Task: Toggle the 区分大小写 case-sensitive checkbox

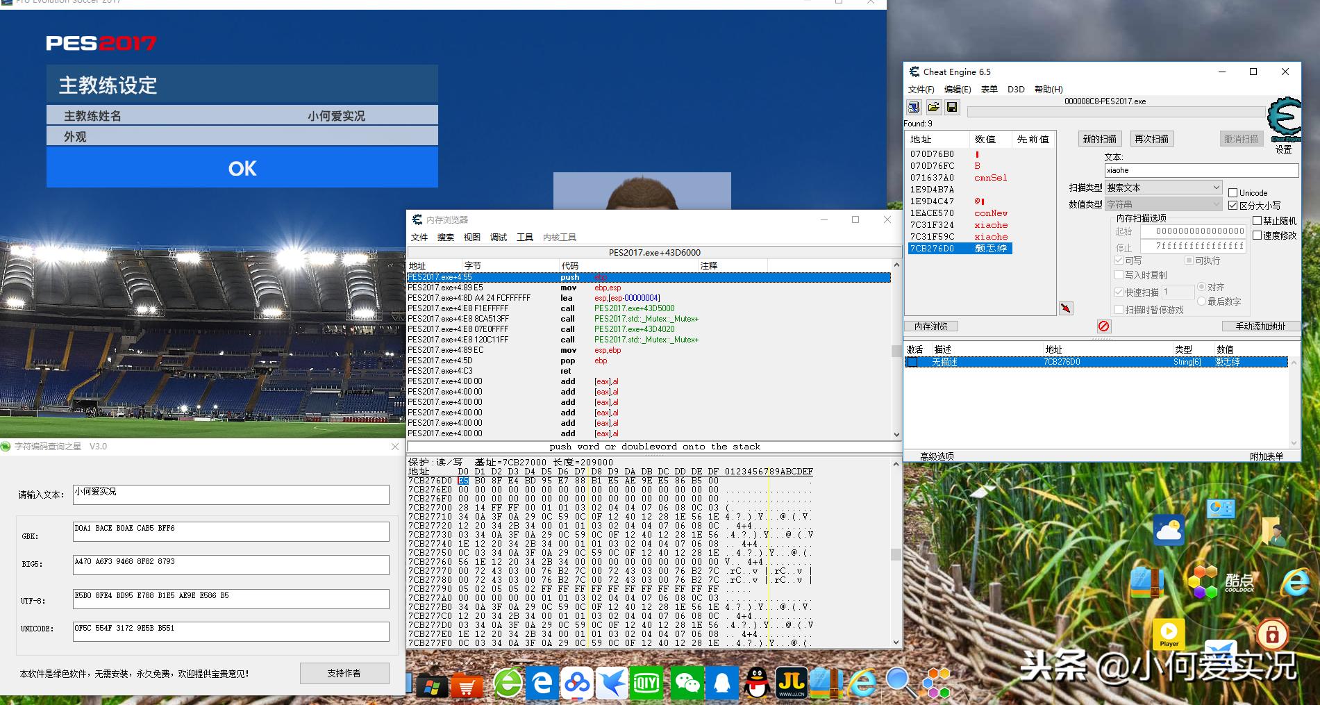Action: [x=1233, y=206]
